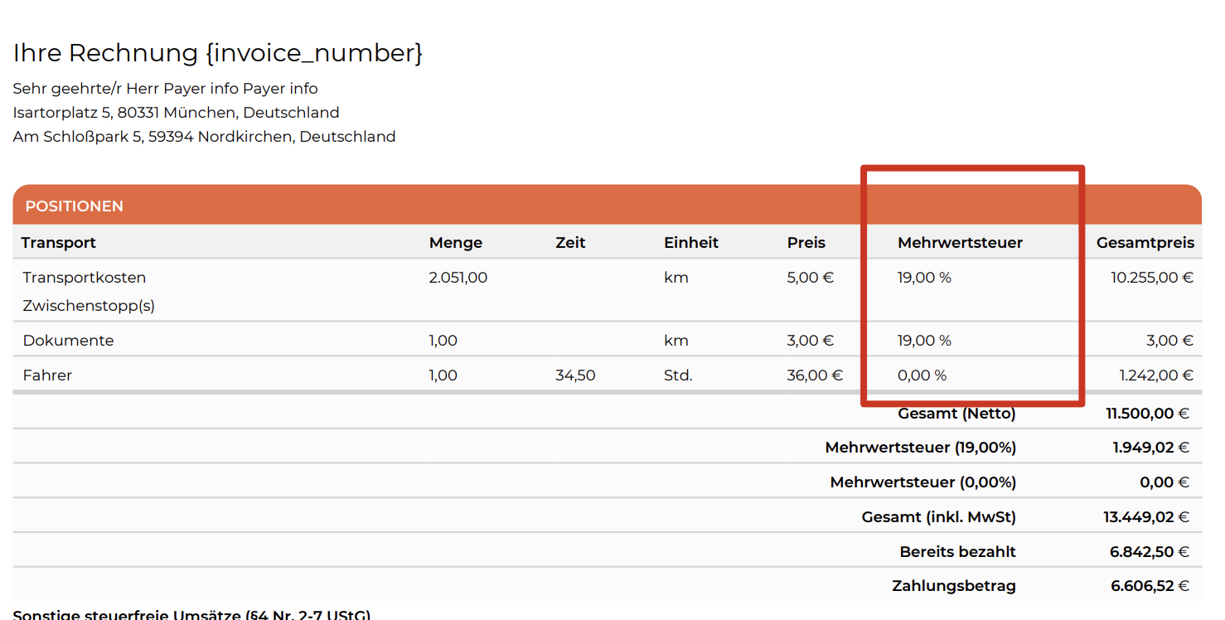The image size is (1225, 620).
Task: Click the "Zwischenstopp(s)" text
Action: click(x=89, y=306)
